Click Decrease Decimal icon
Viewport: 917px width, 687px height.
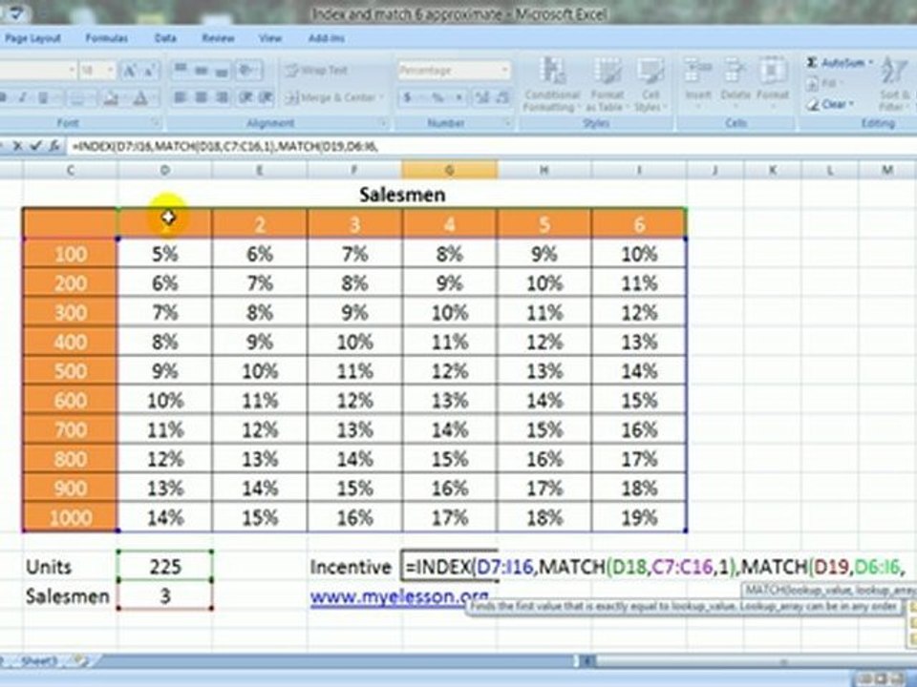click(503, 97)
